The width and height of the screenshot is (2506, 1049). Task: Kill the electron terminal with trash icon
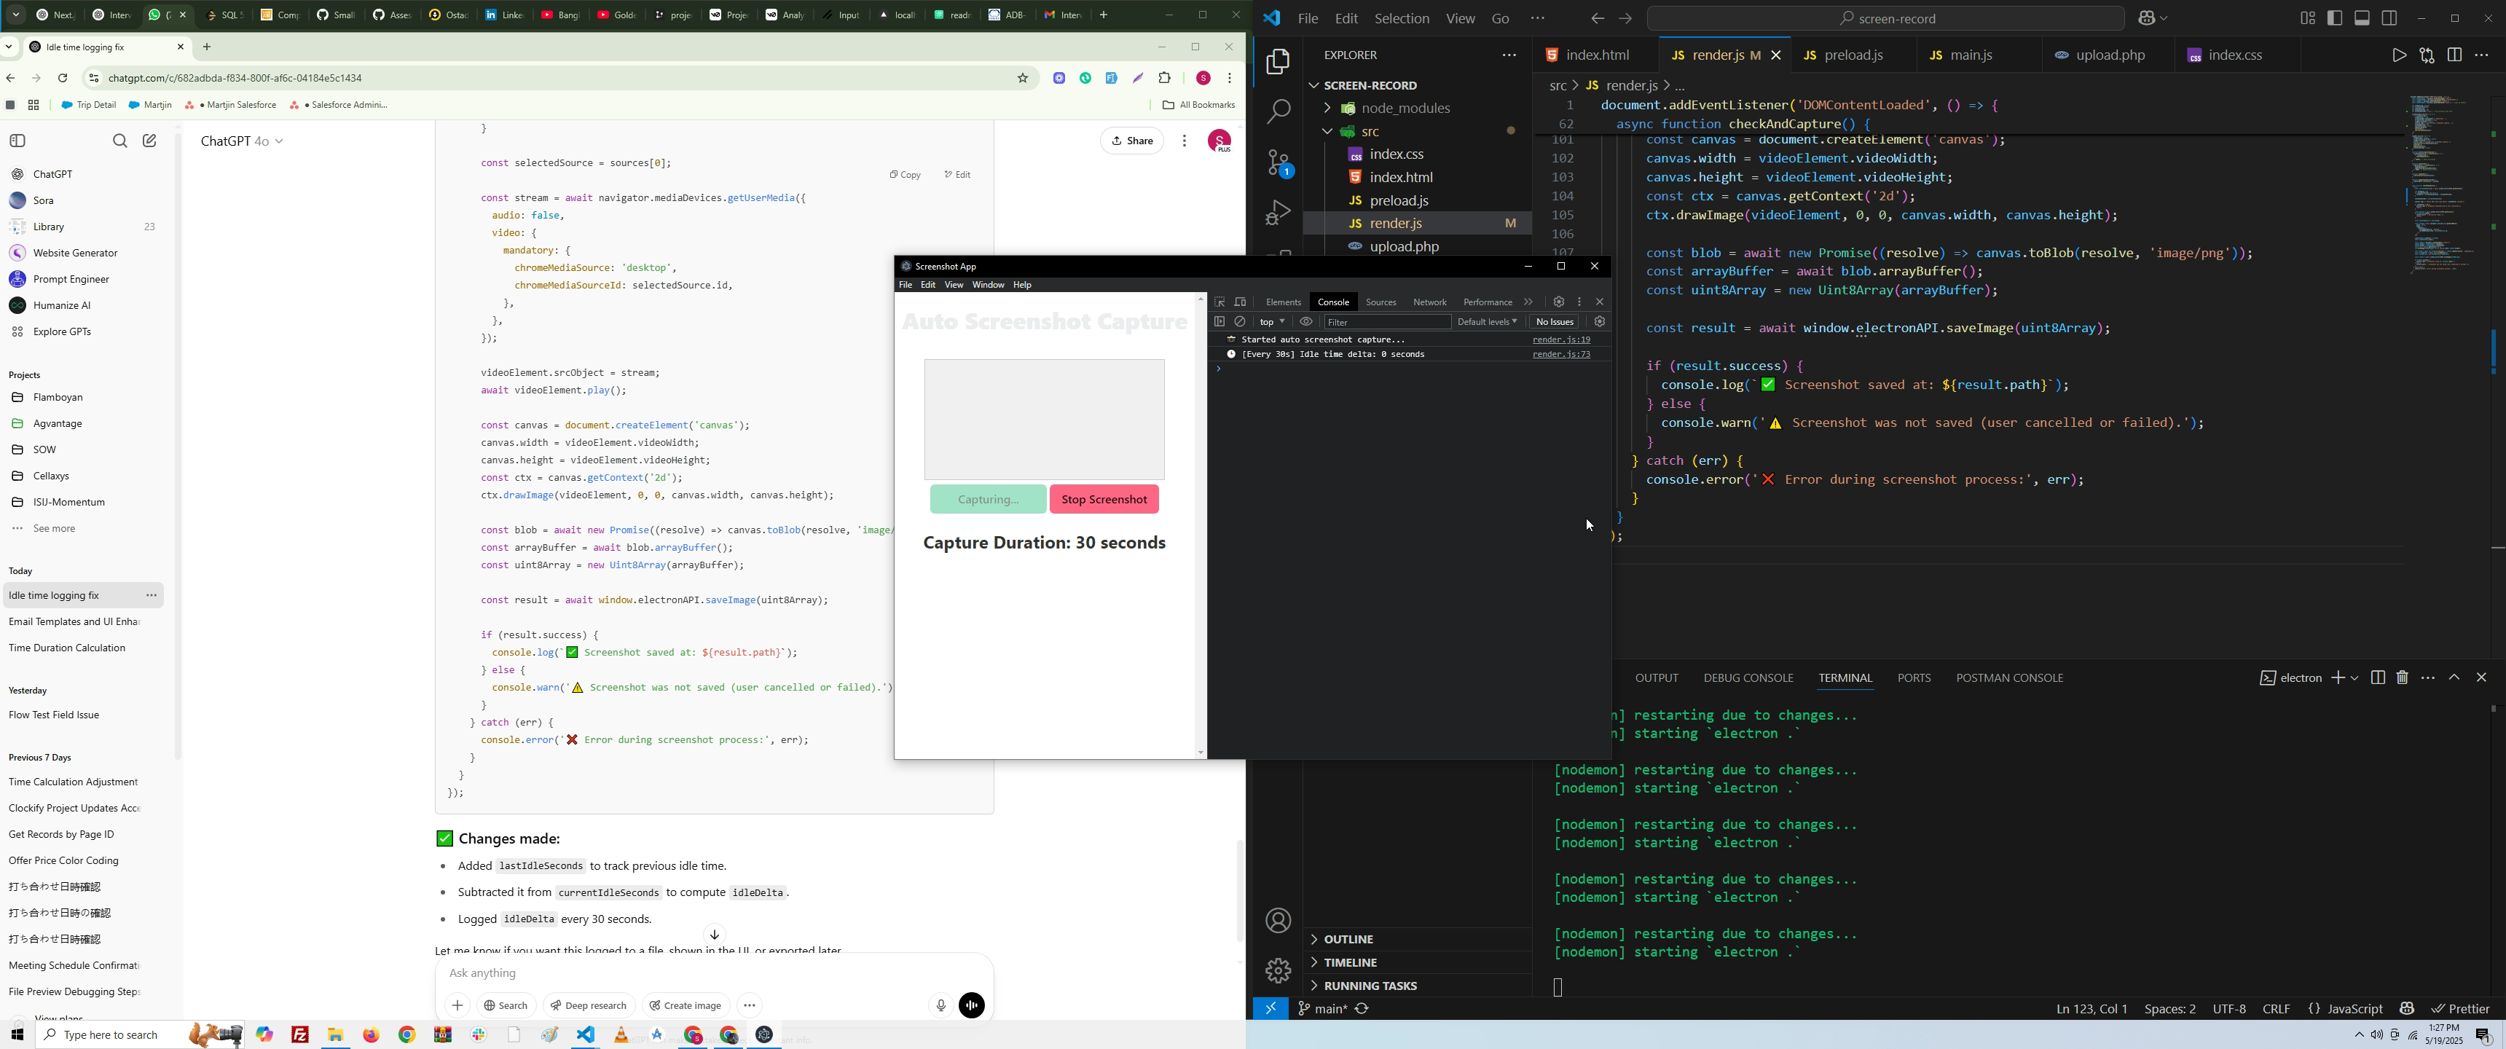tap(2402, 677)
